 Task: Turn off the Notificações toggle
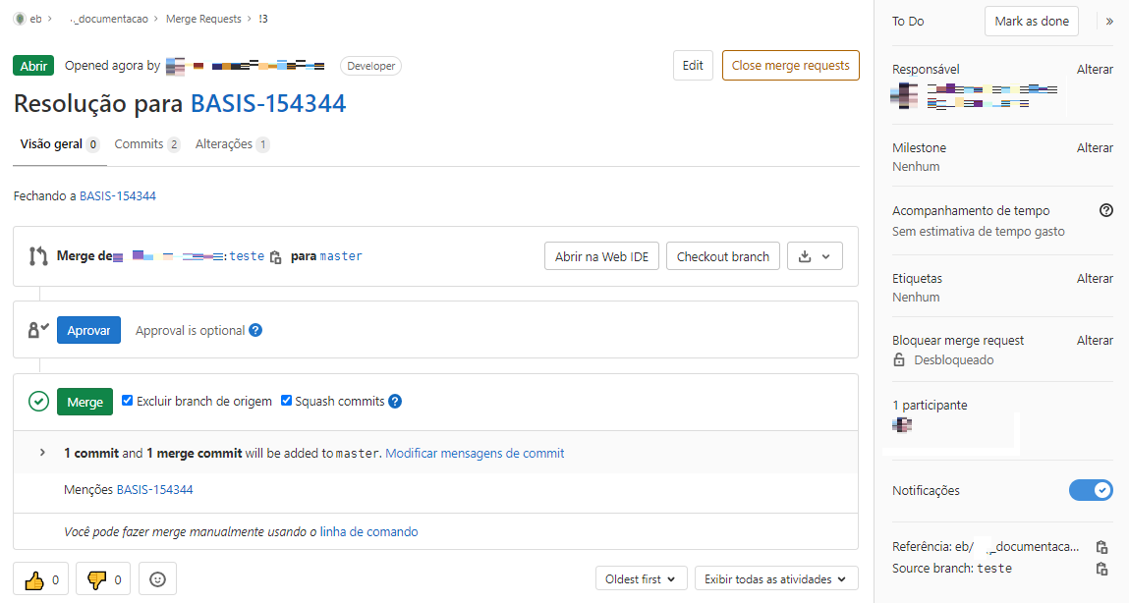(x=1091, y=490)
